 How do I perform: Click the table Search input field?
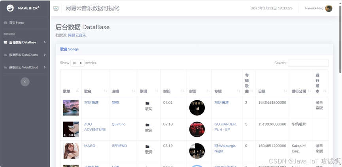tap(308, 63)
